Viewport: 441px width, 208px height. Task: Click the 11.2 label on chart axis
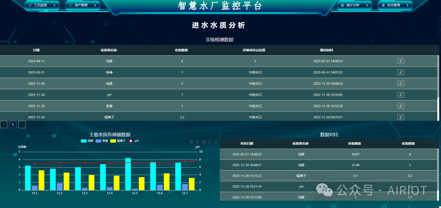(60, 193)
